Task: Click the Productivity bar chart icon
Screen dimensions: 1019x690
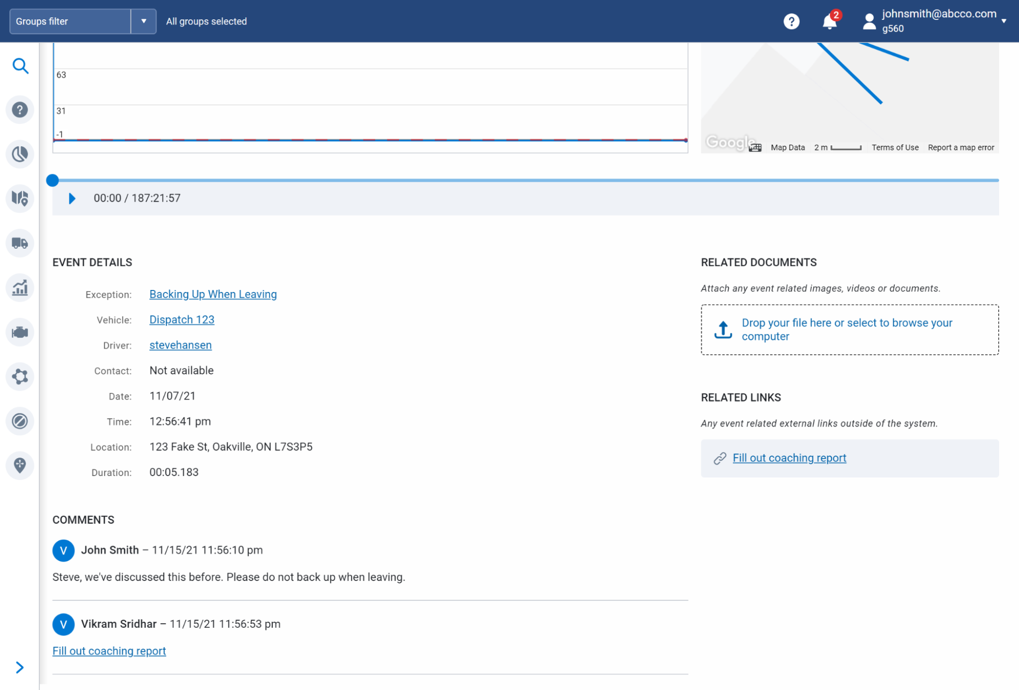Action: point(20,288)
